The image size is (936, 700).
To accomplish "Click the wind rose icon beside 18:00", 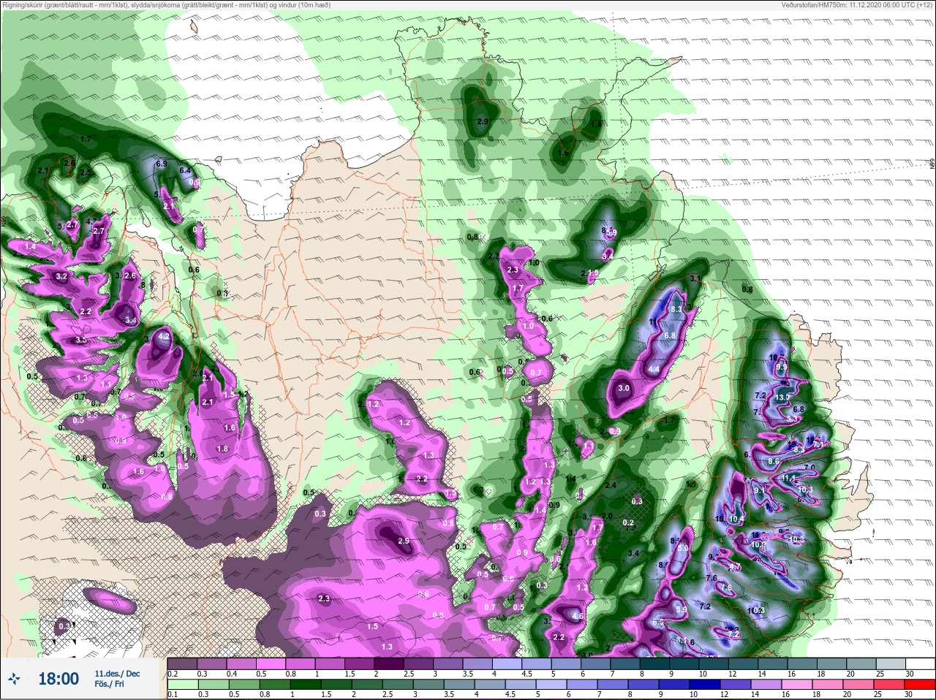I will [x=12, y=680].
